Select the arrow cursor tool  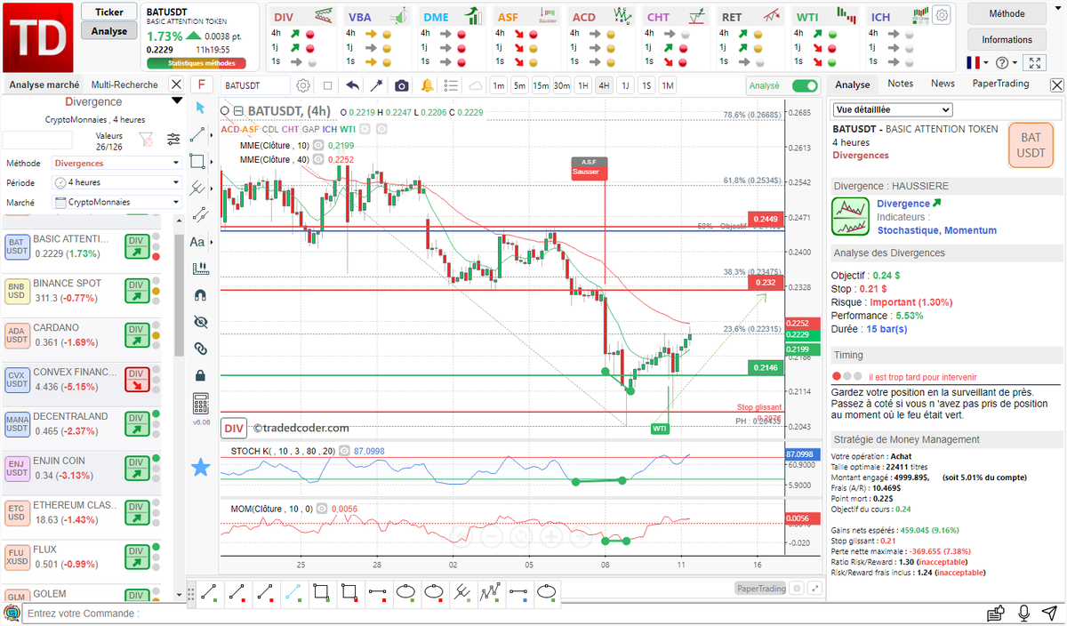200,108
